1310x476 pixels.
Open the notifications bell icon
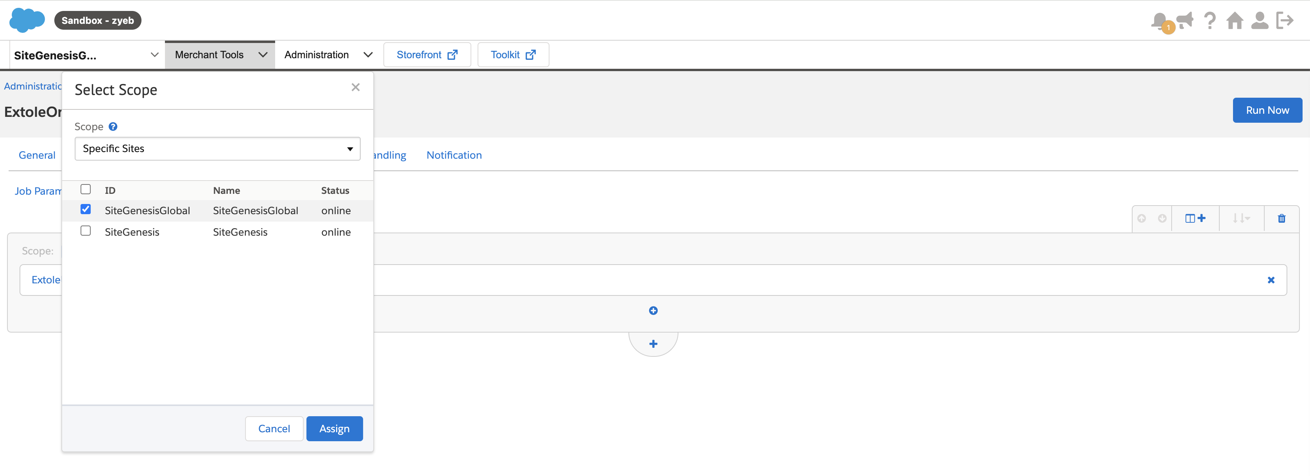click(x=1160, y=21)
